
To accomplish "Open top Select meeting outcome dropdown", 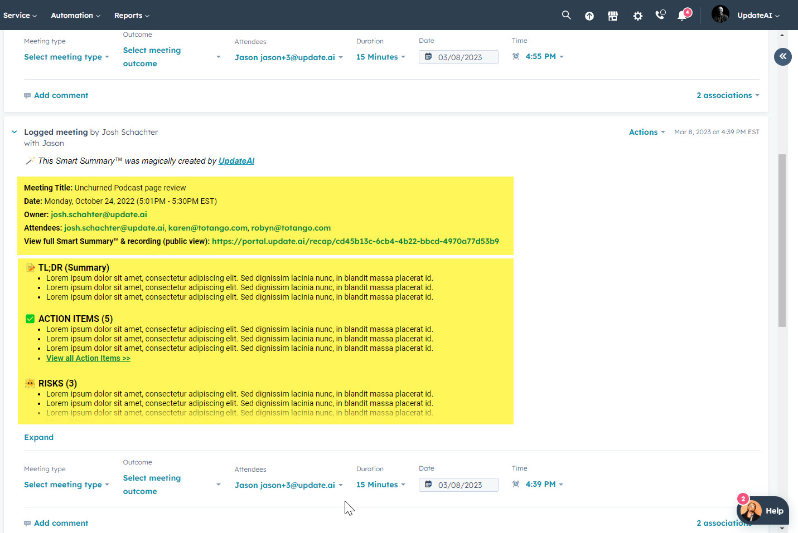I will click(172, 57).
